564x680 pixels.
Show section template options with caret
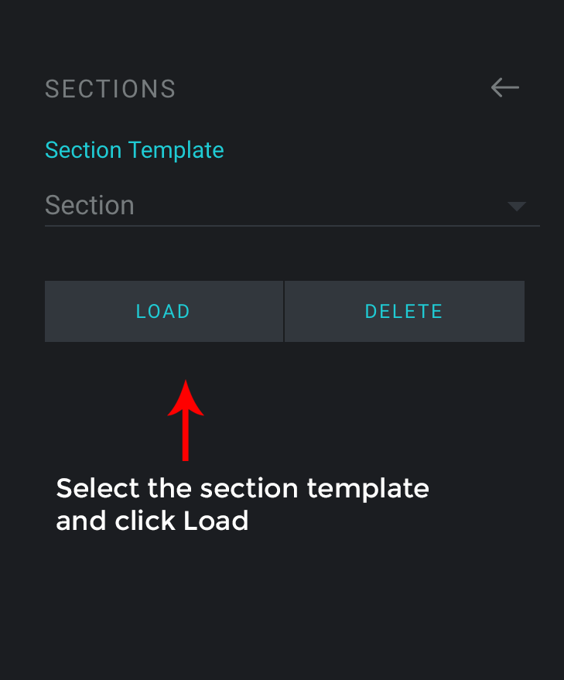(516, 207)
